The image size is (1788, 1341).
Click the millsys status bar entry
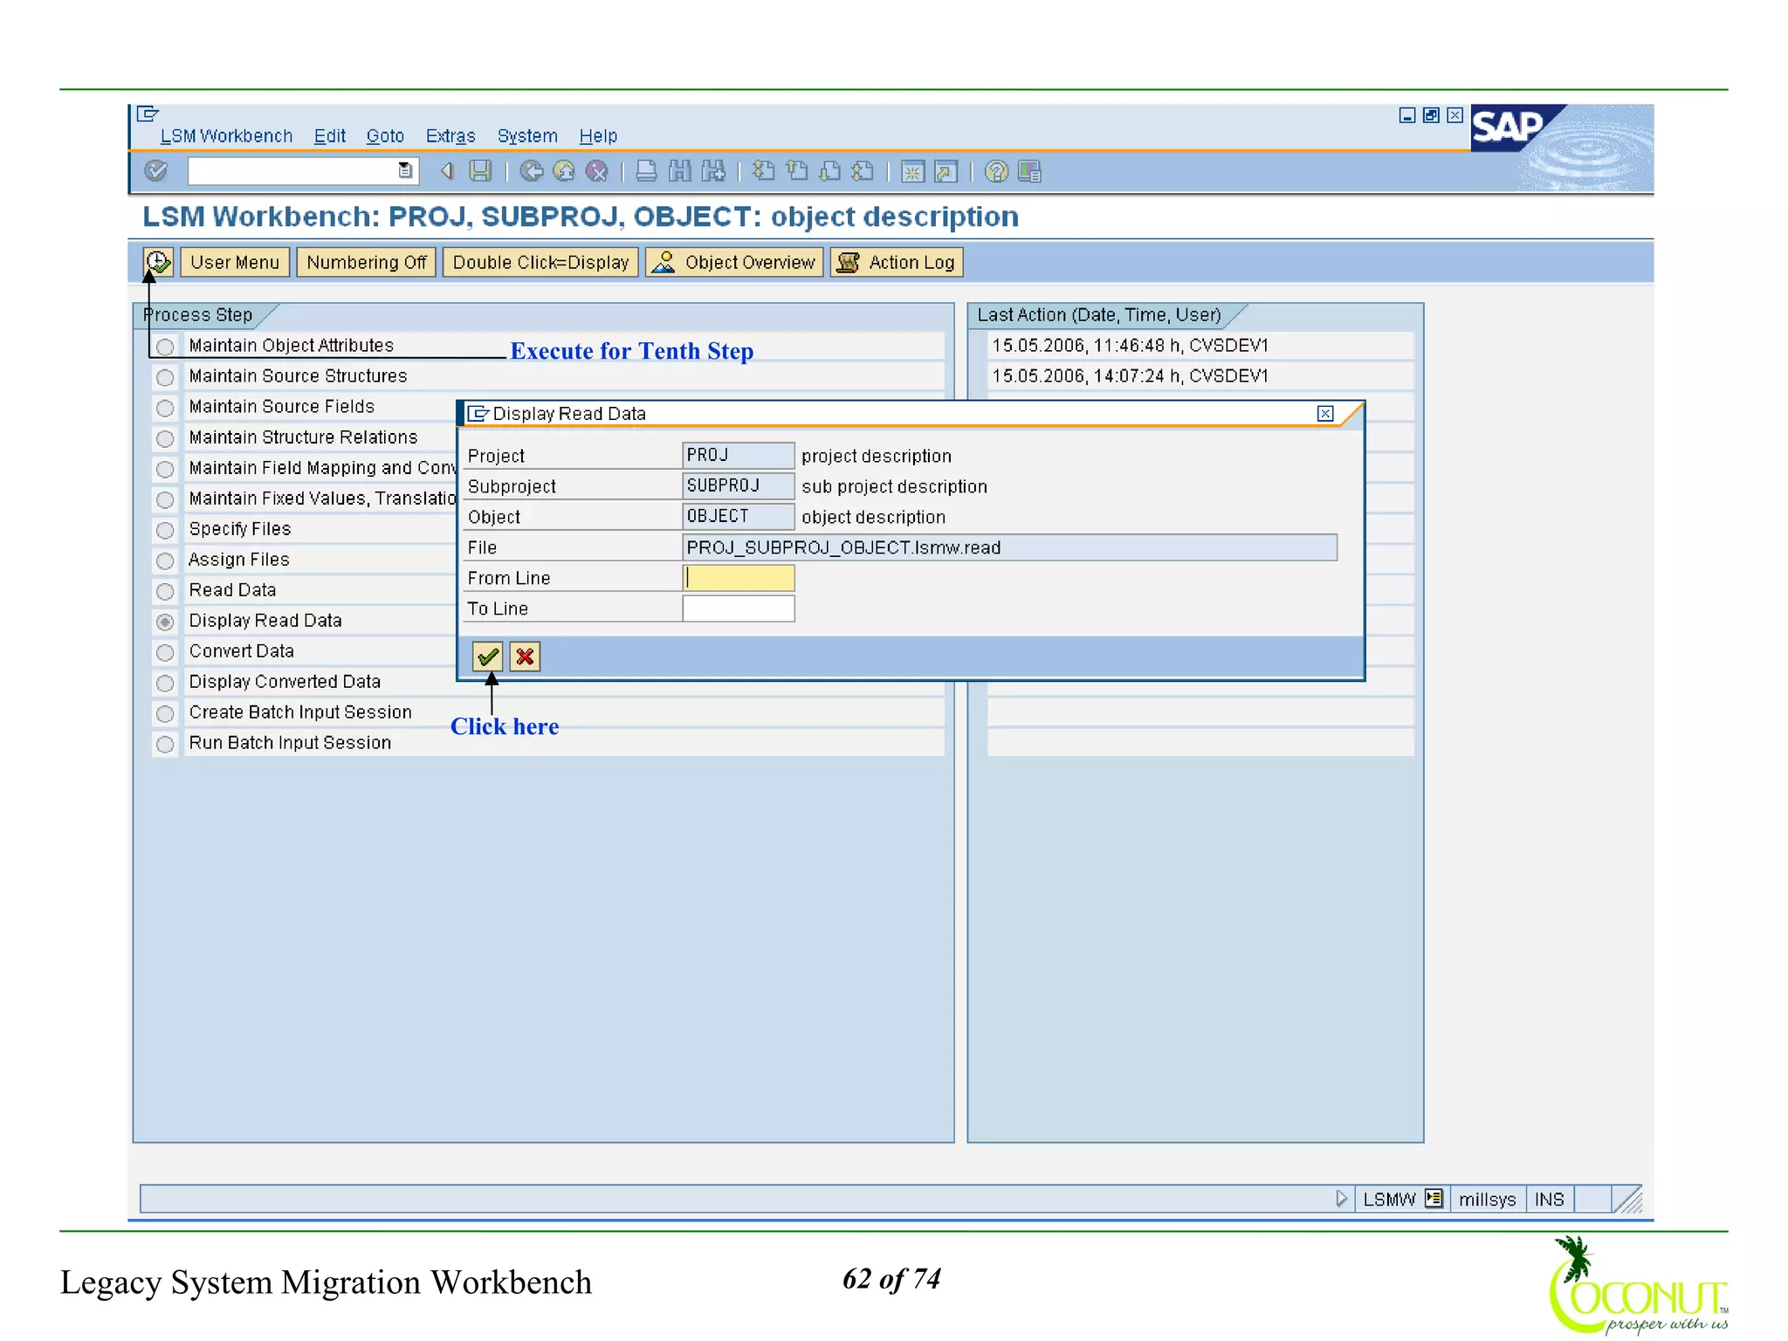coord(1488,1199)
